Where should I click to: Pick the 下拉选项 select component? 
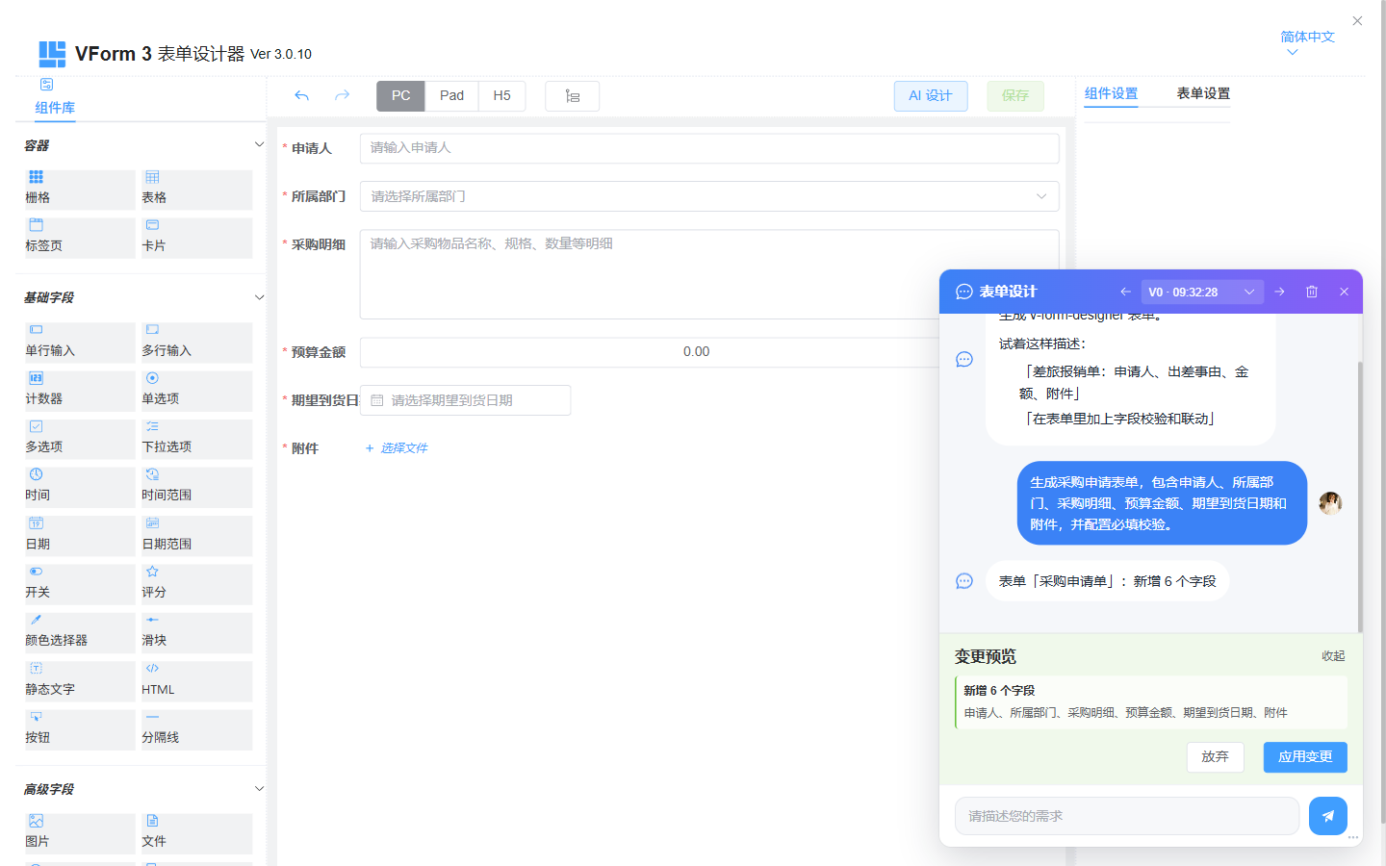point(196,439)
